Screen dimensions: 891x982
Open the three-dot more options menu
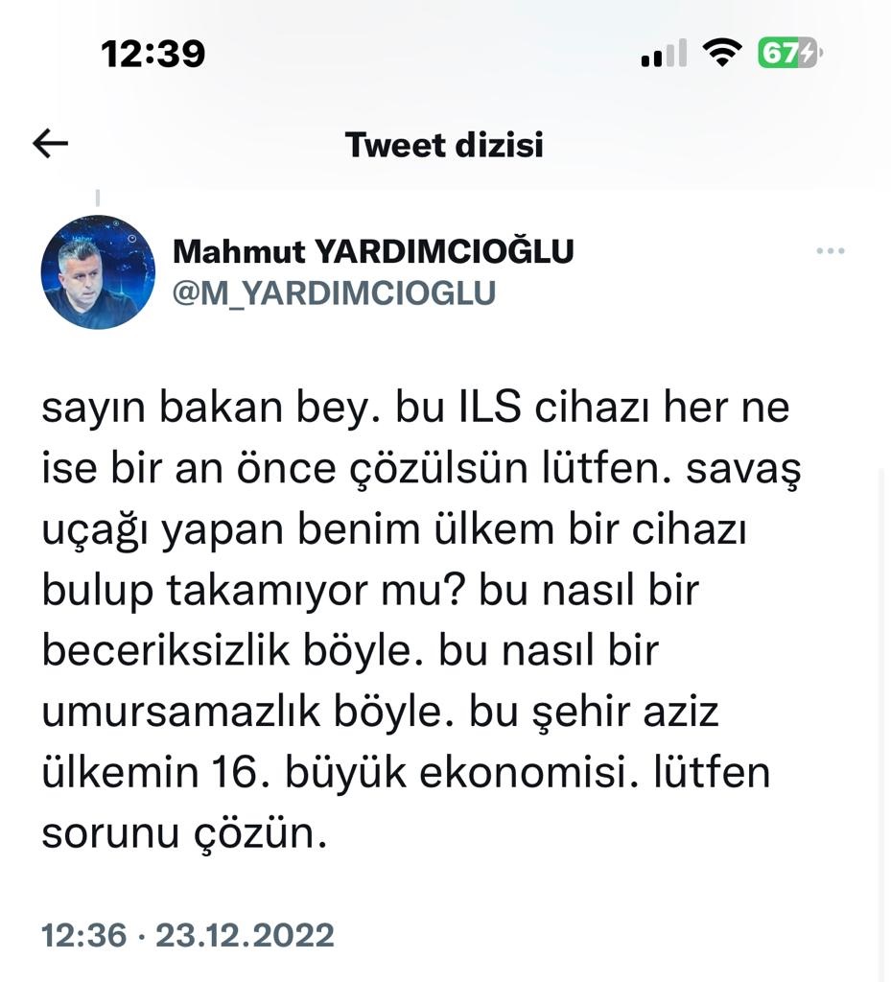point(830,251)
